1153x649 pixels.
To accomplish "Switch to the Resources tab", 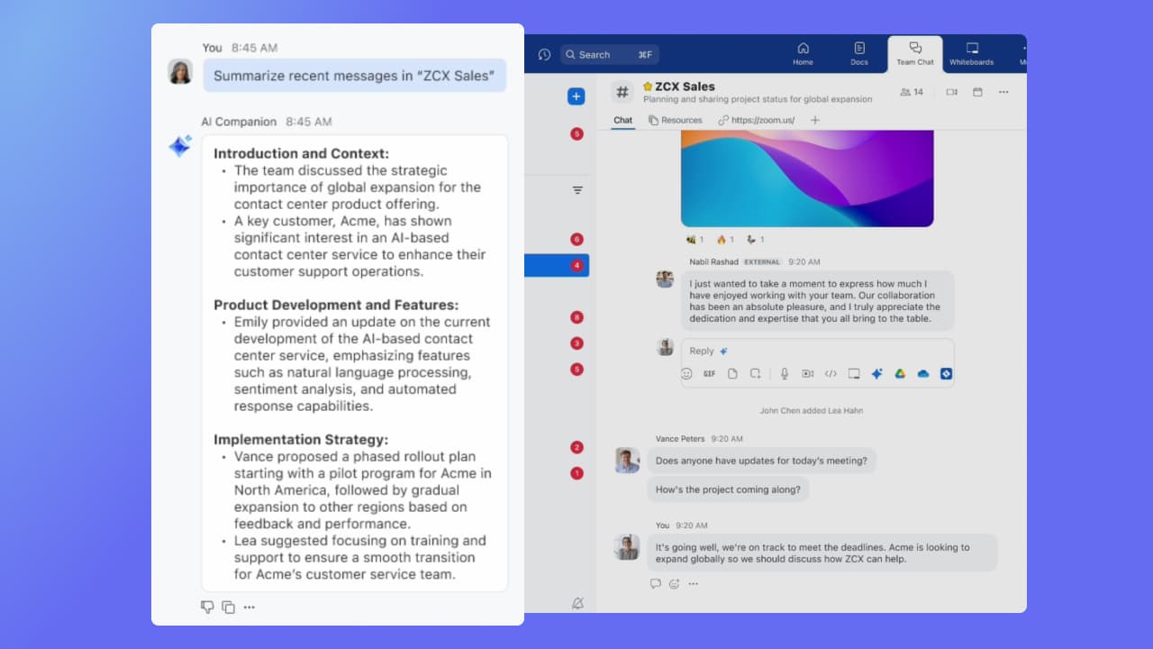I will click(675, 120).
